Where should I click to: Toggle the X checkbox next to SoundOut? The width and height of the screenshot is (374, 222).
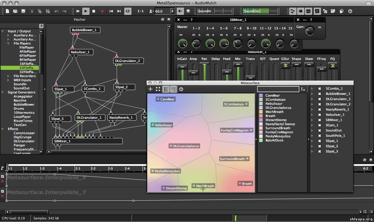click(x=319, y=131)
